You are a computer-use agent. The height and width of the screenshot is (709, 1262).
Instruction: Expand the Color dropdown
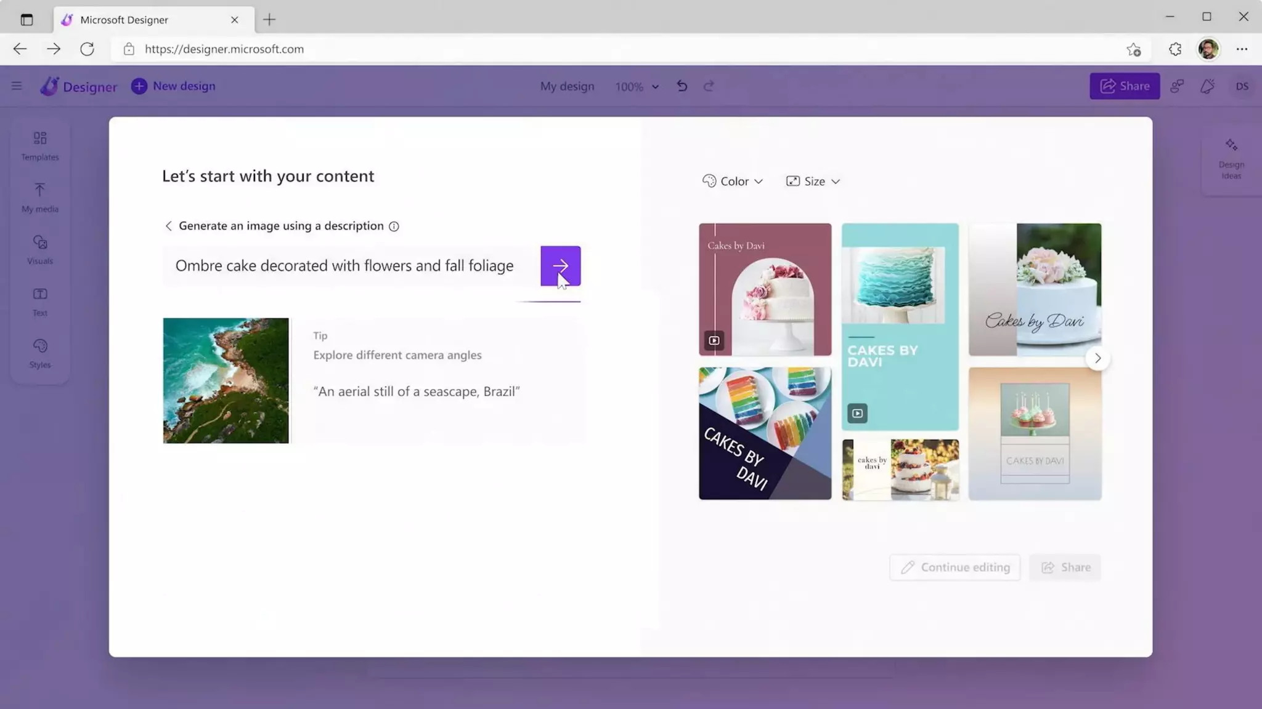(733, 182)
